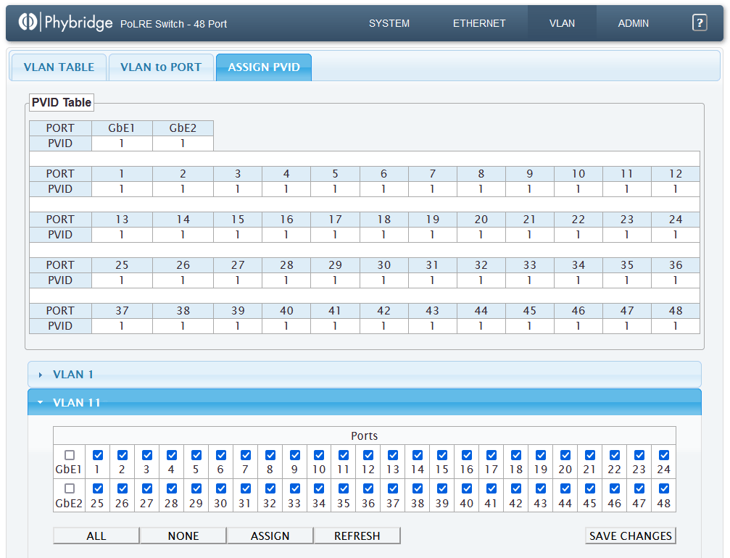Click the ALL button
This screenshot has height=558, width=730.
pyautogui.click(x=96, y=536)
